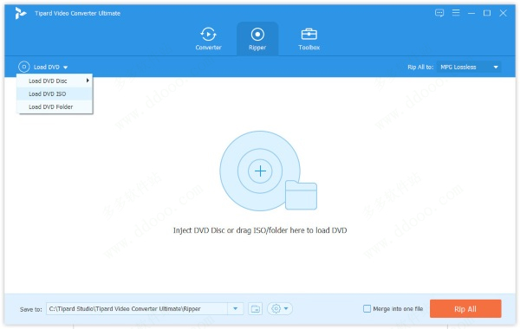
Task: Open settings gear icon at bottom
Action: click(279, 309)
